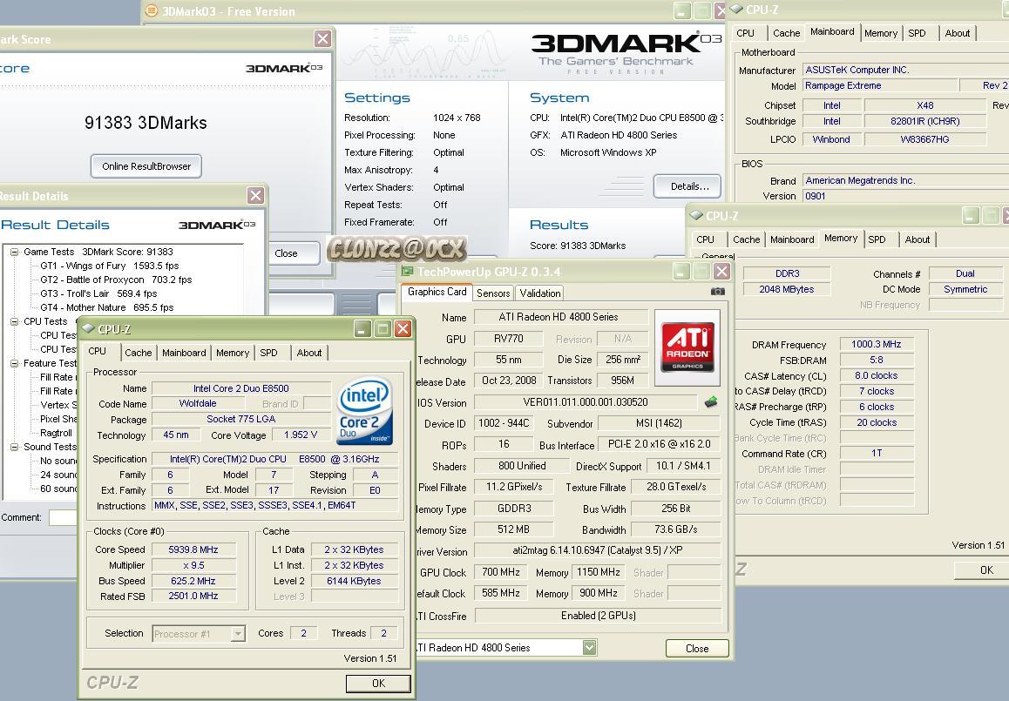Click the BIOS save chip icon in GPU-Z
This screenshot has width=1009, height=701.
point(711,402)
